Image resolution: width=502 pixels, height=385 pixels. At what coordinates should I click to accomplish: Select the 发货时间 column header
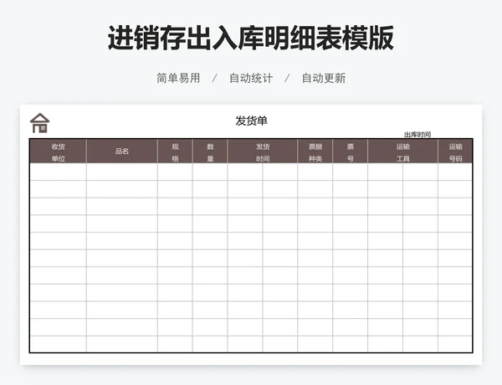pos(263,151)
